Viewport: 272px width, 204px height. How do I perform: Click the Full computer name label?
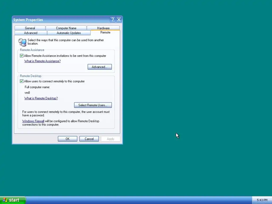pos(37,87)
